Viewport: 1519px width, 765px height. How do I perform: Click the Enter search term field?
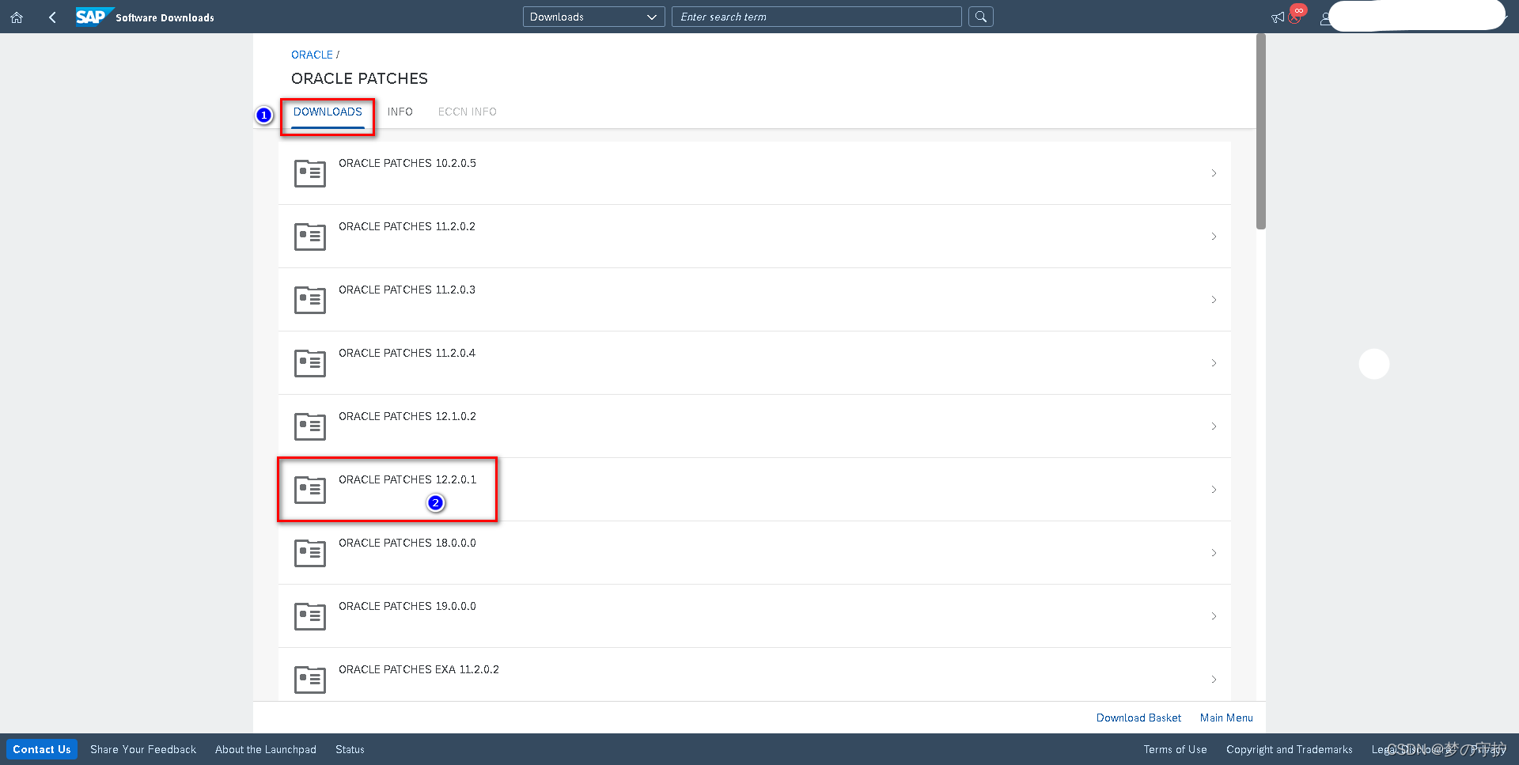pyautogui.click(x=816, y=17)
